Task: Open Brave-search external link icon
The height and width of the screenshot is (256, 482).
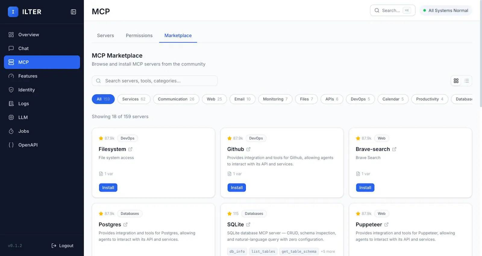Action: 394,149
